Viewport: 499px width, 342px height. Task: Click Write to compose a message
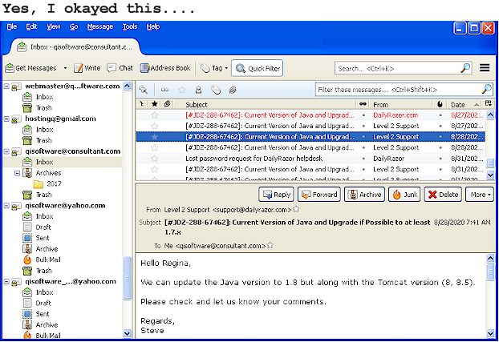[x=87, y=68]
